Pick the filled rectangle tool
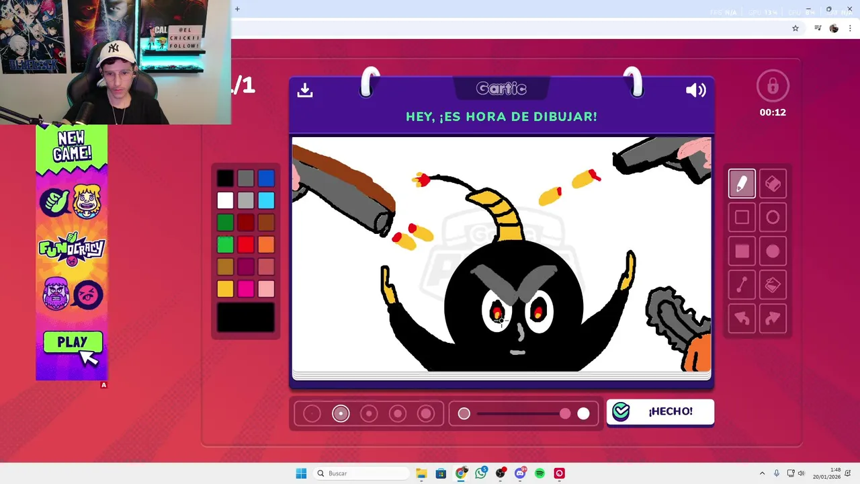This screenshot has height=484, width=860. 742,251
